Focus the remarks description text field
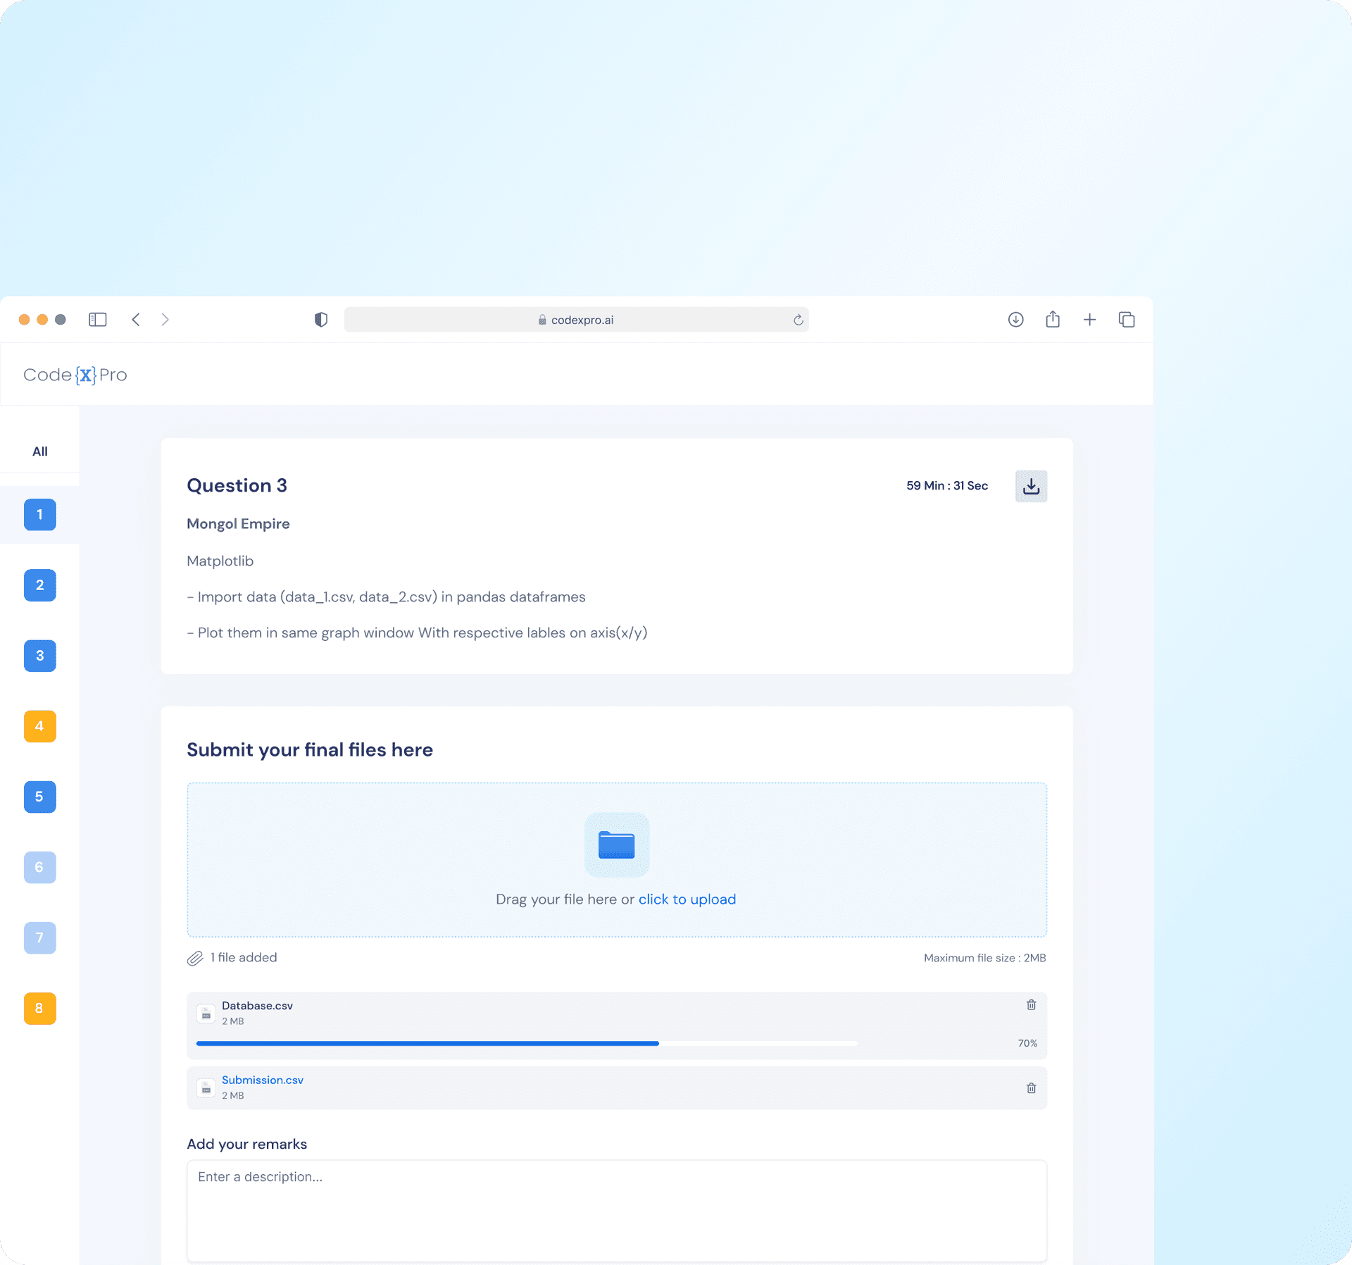Image resolution: width=1352 pixels, height=1265 pixels. [616, 1210]
